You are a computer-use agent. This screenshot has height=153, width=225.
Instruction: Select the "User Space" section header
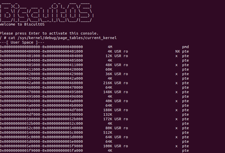22,42
